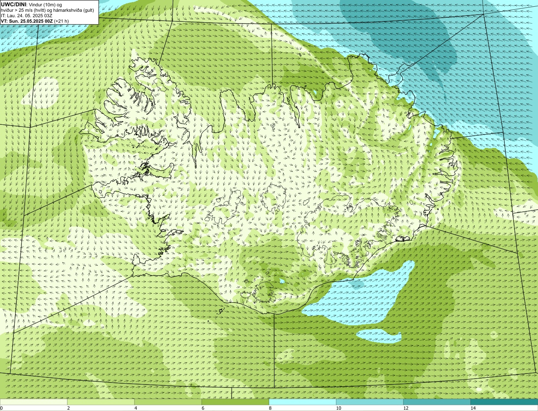The height and width of the screenshot is (411, 538).
Task: Click the legend tick label "6"
Action: 203,408
